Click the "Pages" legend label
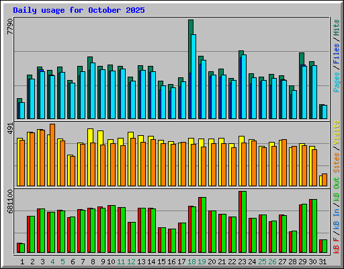 pos(337,82)
